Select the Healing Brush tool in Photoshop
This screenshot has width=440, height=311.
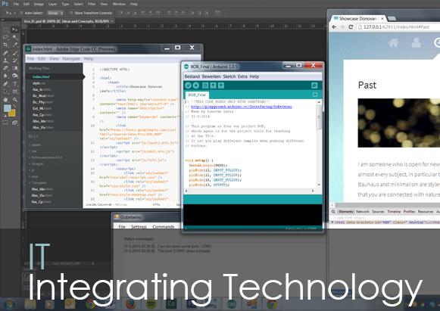tap(5, 53)
